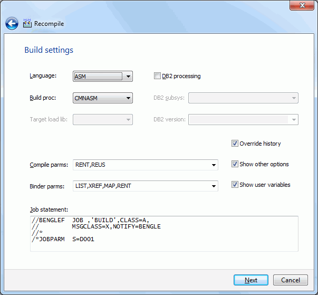Click the Cancel button
Viewport: 318px width, 295px height.
[291, 280]
